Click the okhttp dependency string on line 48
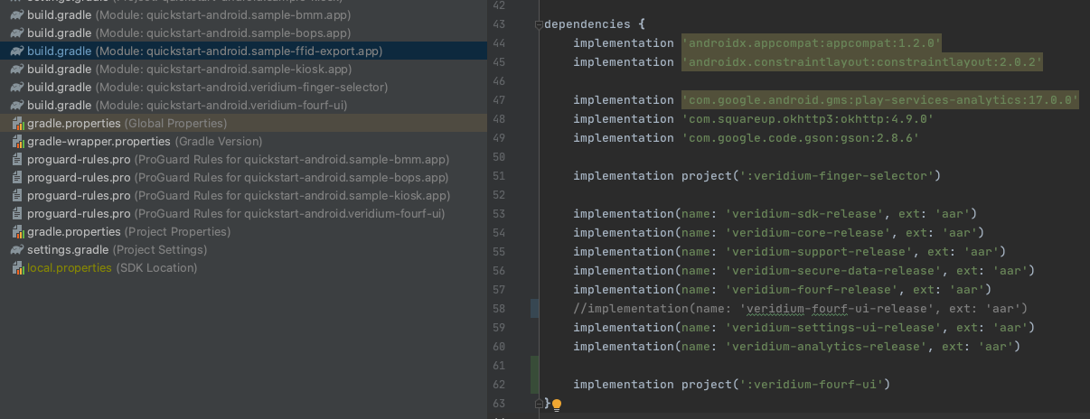Screen dimensions: 1090x419 (807, 119)
